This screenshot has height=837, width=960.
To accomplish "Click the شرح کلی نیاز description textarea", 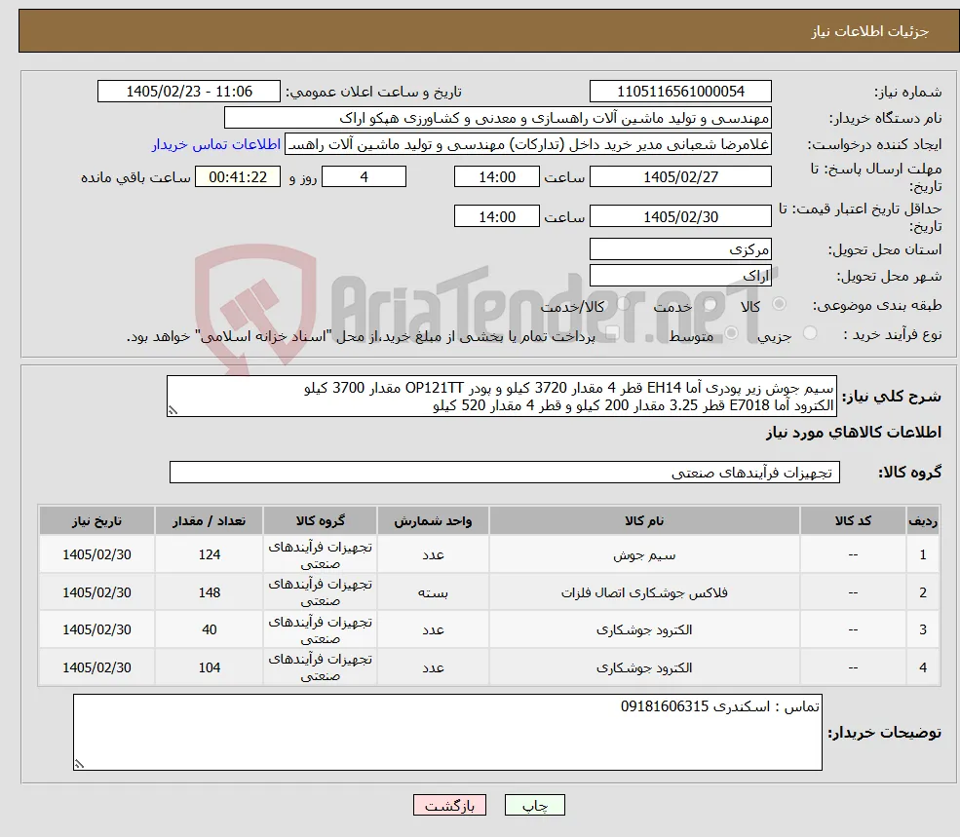I will pyautogui.click(x=501, y=397).
